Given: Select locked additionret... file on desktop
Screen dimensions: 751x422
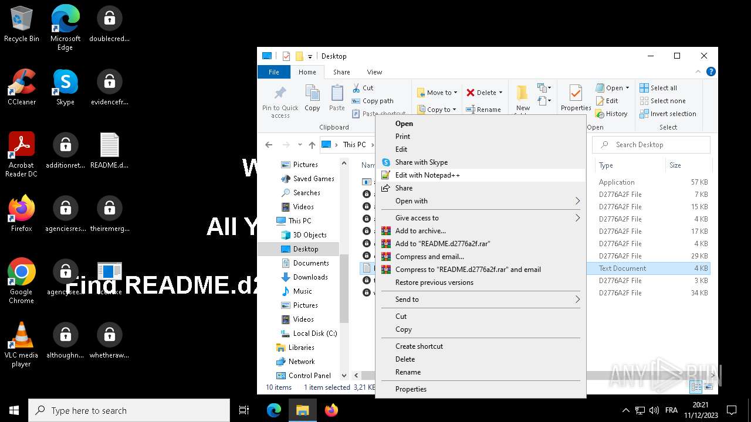Looking at the screenshot, I should click(x=65, y=151).
